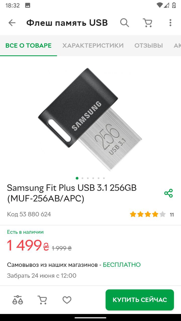Tap the БЕСПЛАТНО pickup link
Viewport: 181px width, 321px height.
(122, 265)
